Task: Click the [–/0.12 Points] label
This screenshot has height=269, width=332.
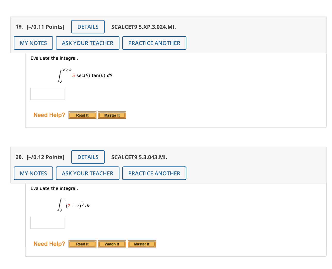Action: coord(46,157)
